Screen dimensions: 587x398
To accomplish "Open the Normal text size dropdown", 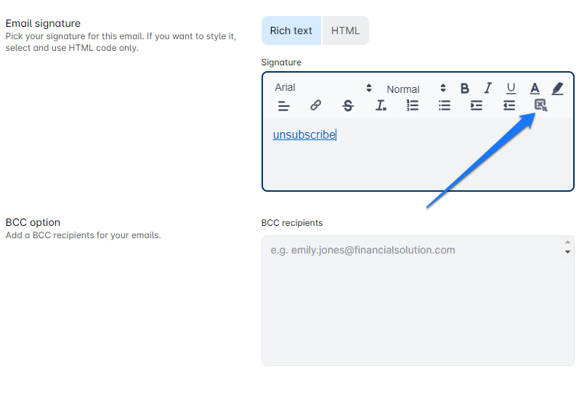I will click(416, 89).
